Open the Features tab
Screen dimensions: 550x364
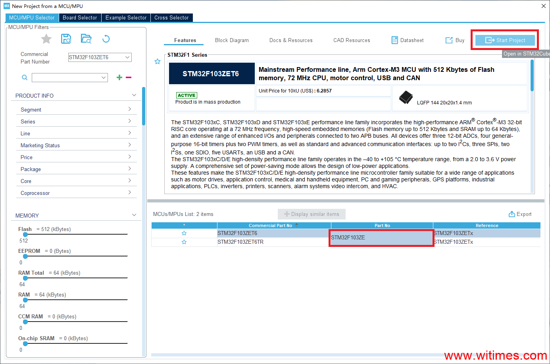(185, 40)
